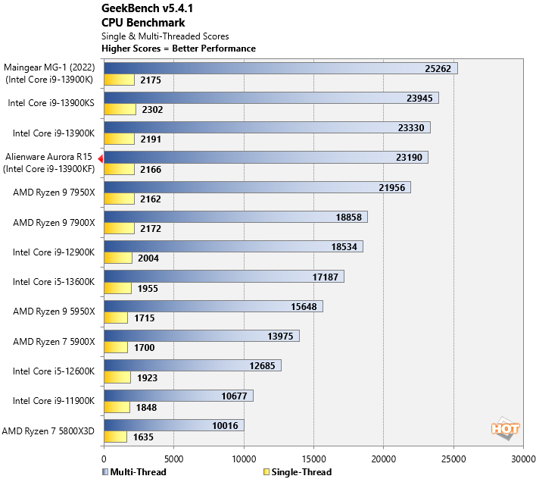Click the 'AMD Ryzen 9 7950X' label
The width and height of the screenshot is (536, 479).
tap(54, 193)
